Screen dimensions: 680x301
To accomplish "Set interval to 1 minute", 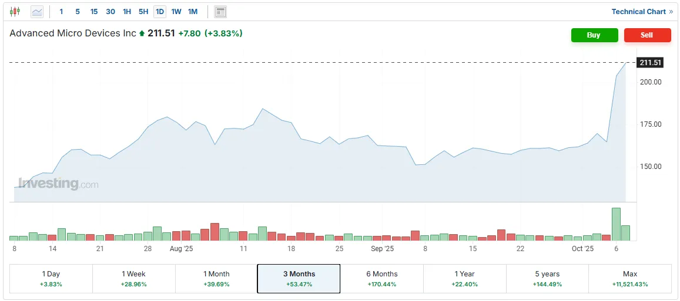I will [x=61, y=12].
